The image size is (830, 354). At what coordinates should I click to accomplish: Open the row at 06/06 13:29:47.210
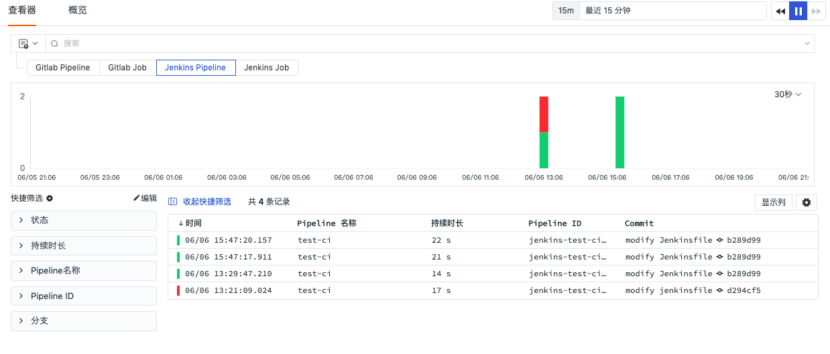click(493, 274)
